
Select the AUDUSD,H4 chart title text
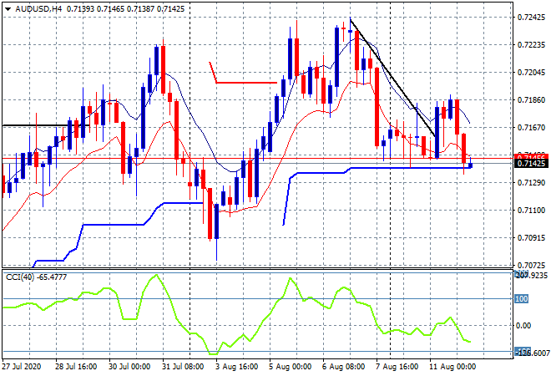click(x=38, y=9)
